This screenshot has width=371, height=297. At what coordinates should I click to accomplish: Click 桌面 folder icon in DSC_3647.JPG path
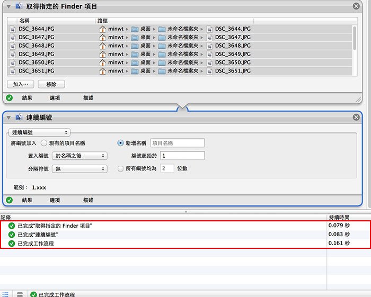click(x=135, y=38)
